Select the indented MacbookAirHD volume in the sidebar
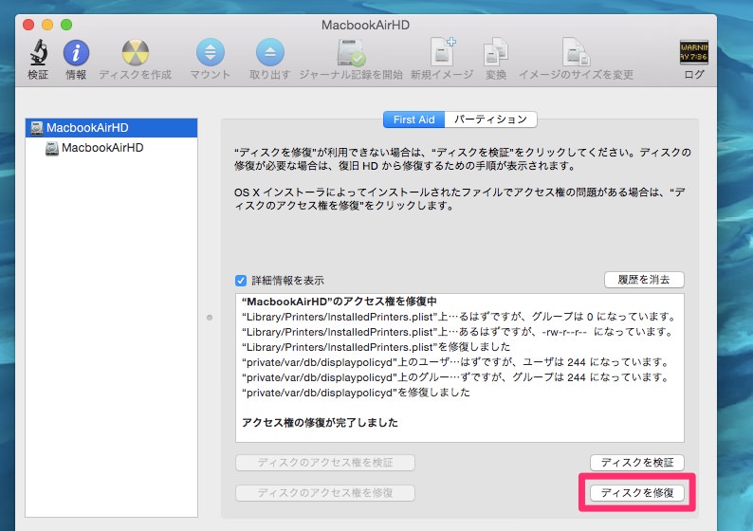The height and width of the screenshot is (531, 753). [111, 148]
